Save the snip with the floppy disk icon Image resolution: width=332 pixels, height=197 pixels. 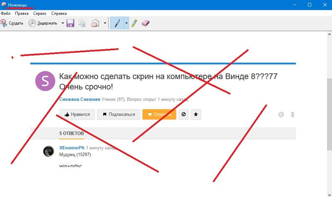coord(70,23)
